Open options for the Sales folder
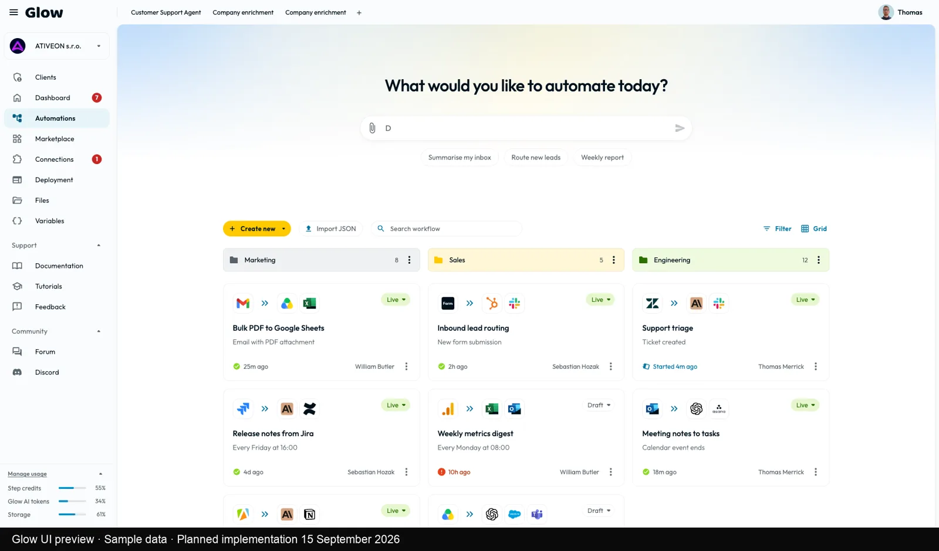The height and width of the screenshot is (551, 939). pyautogui.click(x=614, y=260)
